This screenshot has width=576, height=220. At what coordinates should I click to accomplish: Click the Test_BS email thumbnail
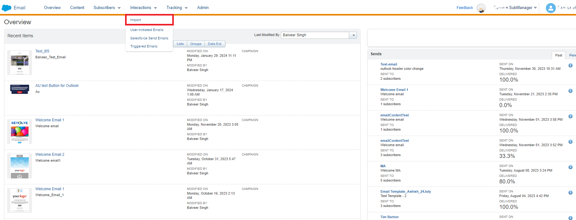pos(20,63)
